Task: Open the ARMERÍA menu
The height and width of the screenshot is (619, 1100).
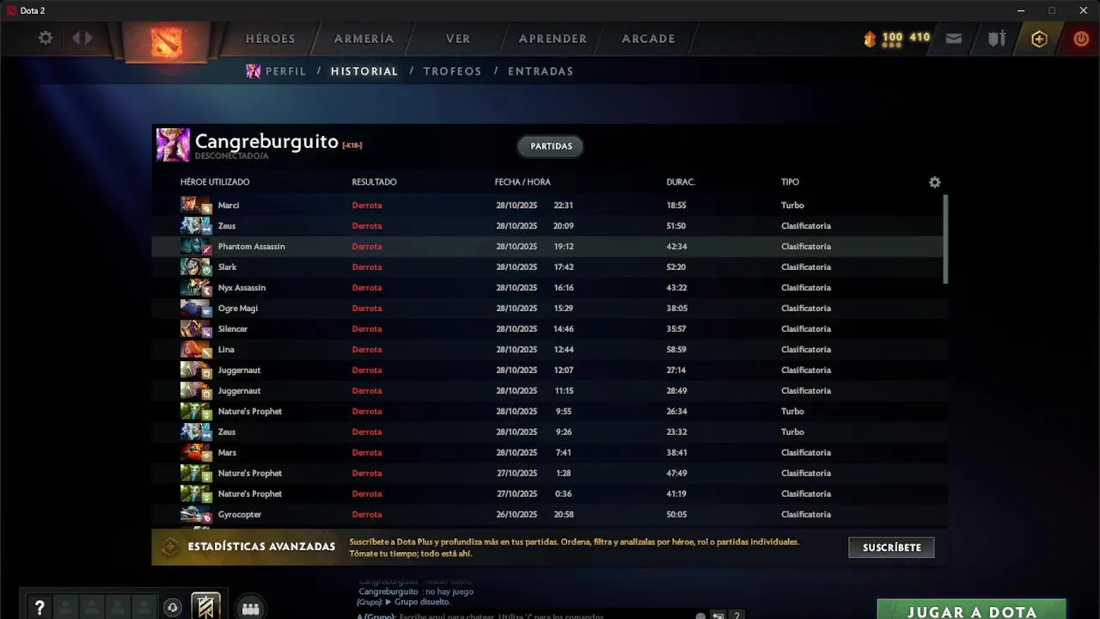Action: pyautogui.click(x=364, y=39)
